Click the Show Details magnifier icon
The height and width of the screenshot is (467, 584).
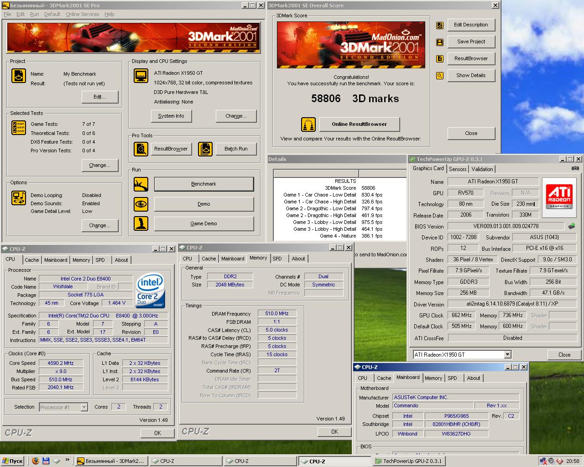(x=440, y=76)
